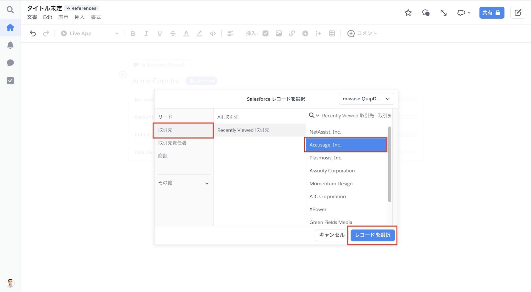Open the highlight color tool
Screen dimensions: 531x292
tap(199, 33)
